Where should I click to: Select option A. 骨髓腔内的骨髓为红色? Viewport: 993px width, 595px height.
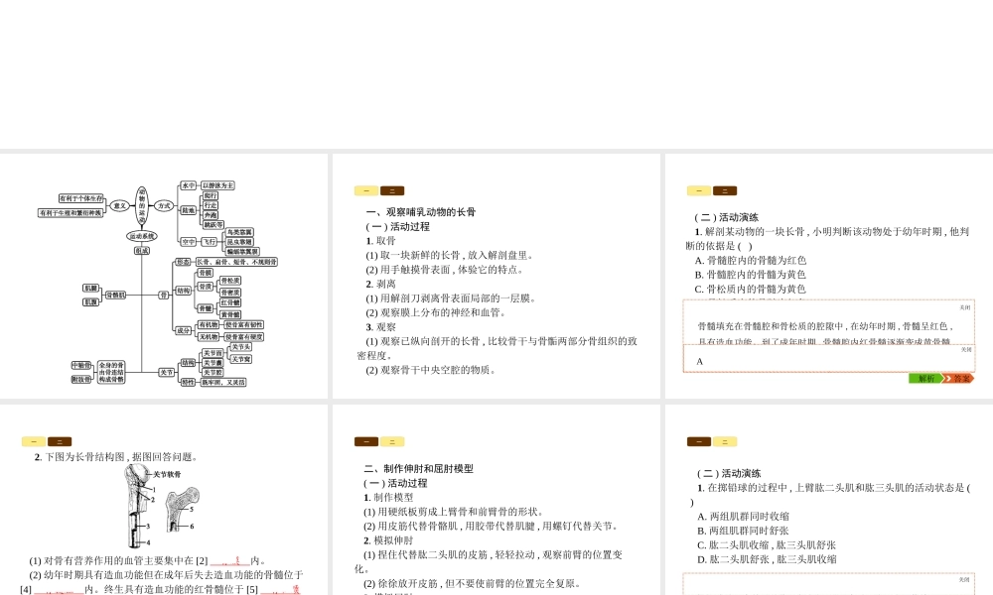(751, 261)
